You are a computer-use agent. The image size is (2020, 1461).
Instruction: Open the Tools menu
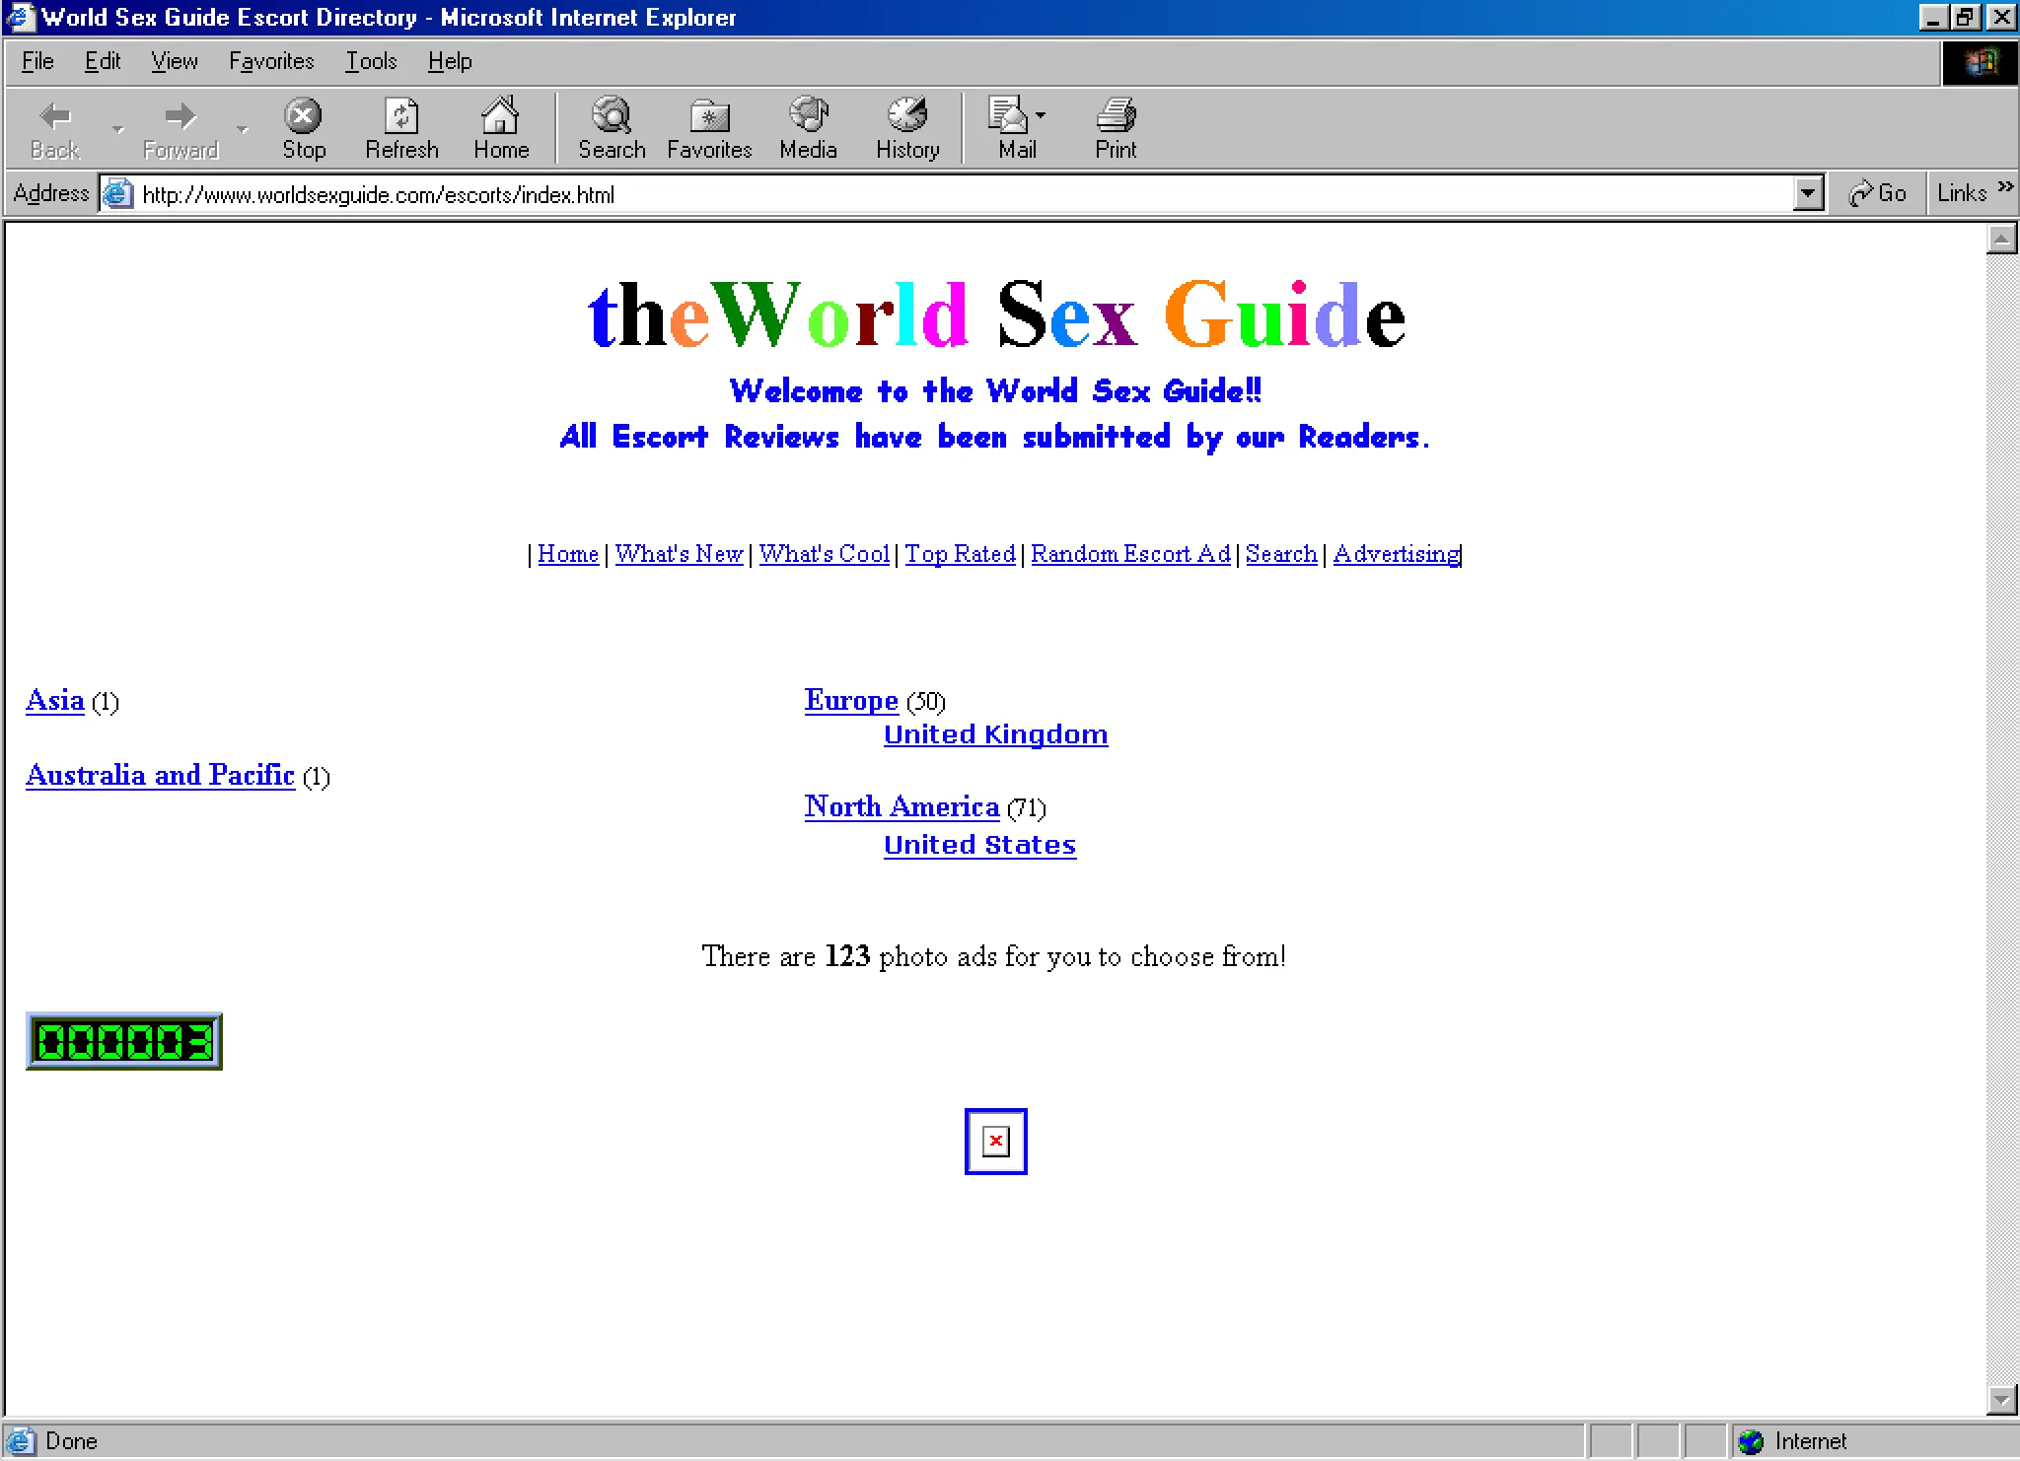370,61
